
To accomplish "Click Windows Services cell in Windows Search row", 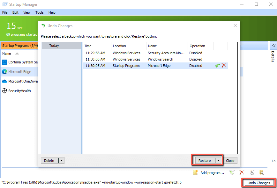I will coord(126,59).
